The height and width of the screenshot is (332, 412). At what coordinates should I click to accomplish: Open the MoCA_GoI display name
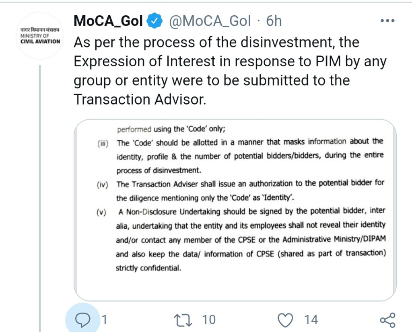pyautogui.click(x=108, y=21)
